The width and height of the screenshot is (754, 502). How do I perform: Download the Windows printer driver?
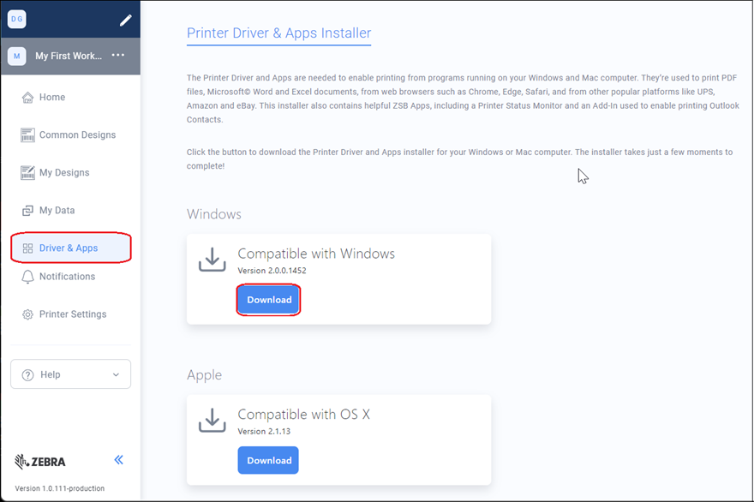pyautogui.click(x=269, y=300)
